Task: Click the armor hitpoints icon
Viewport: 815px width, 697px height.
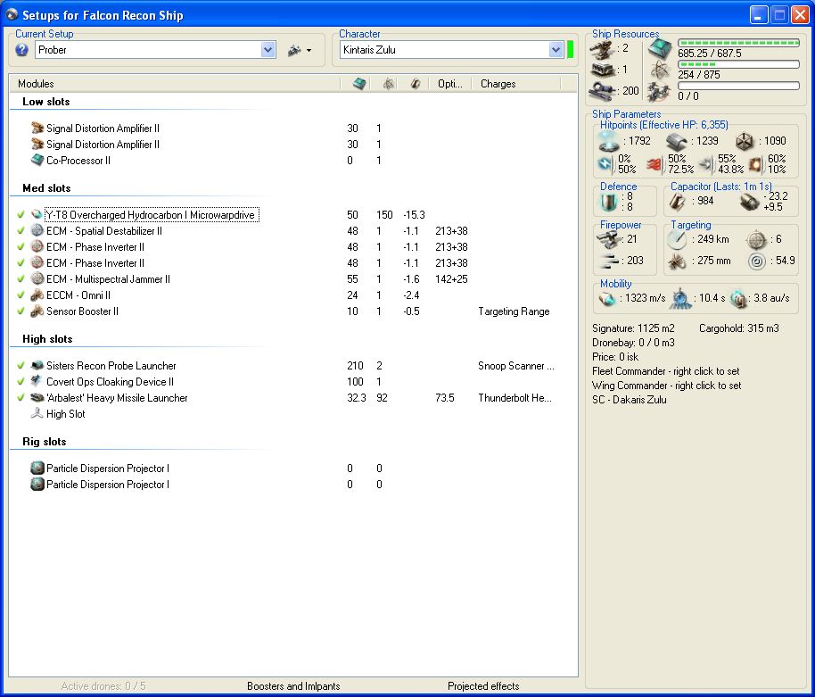Action: [676, 140]
